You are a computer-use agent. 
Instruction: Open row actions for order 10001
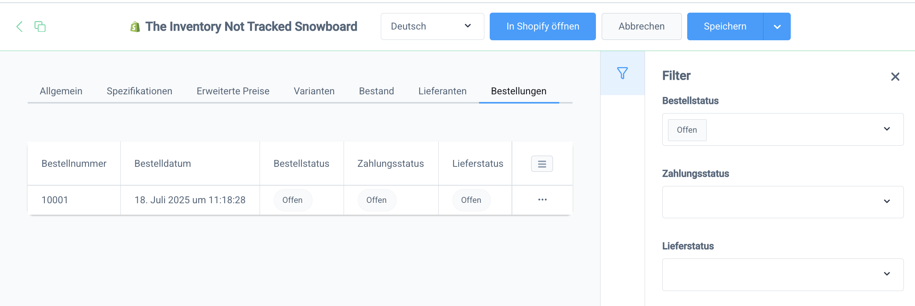click(x=542, y=200)
